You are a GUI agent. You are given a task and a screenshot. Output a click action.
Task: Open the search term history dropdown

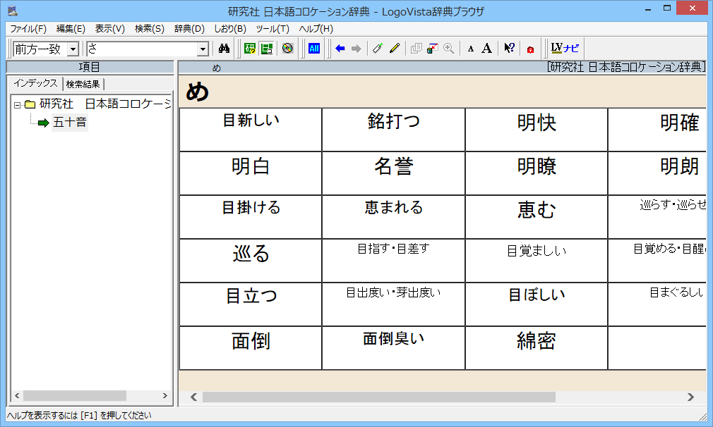click(x=203, y=49)
